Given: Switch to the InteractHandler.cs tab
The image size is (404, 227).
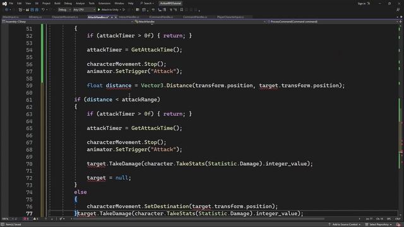Looking at the screenshot, I should (129, 17).
